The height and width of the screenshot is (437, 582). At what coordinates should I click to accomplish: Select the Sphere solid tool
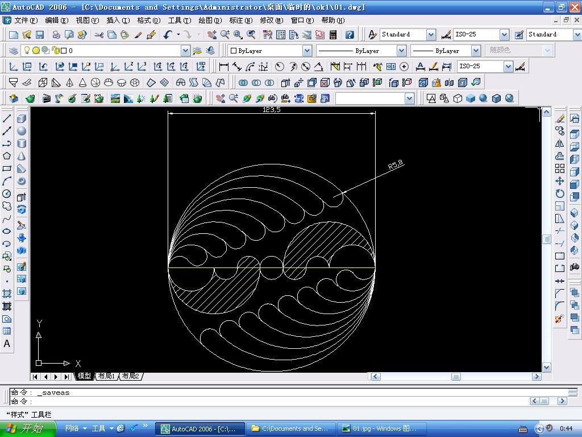[x=22, y=131]
